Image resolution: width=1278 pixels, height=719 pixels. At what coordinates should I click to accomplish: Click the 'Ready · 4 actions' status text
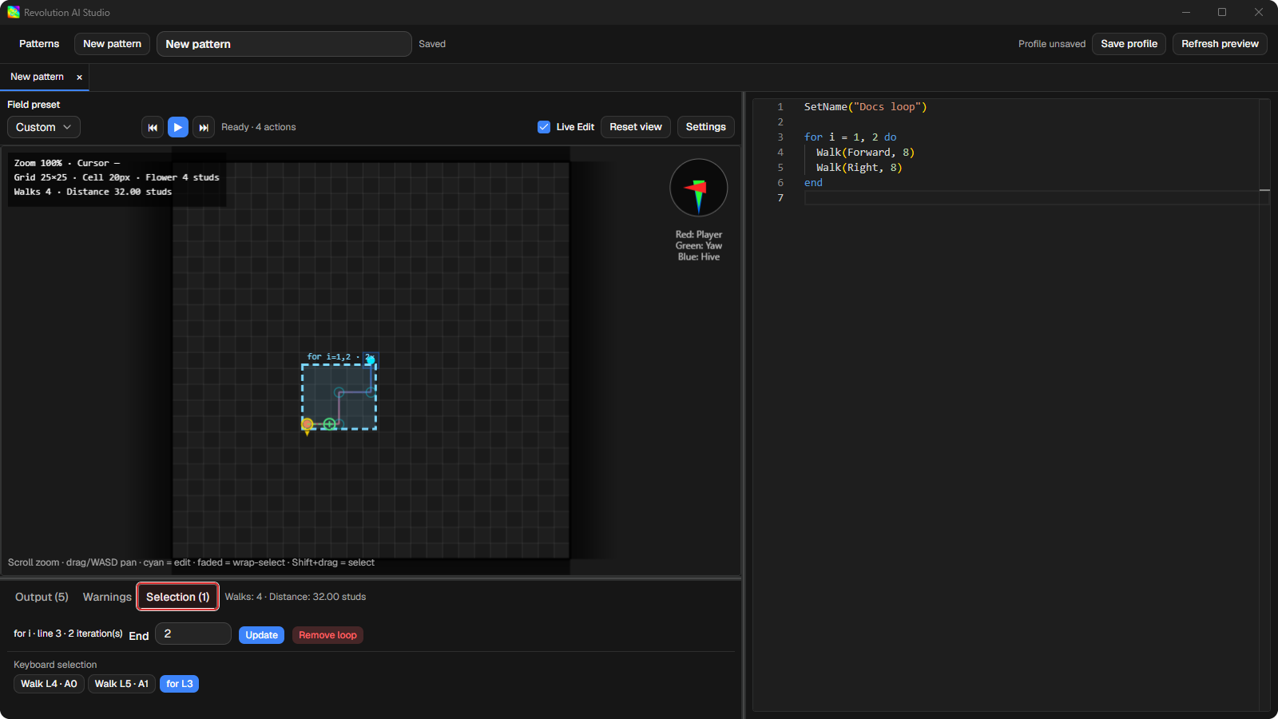(258, 127)
